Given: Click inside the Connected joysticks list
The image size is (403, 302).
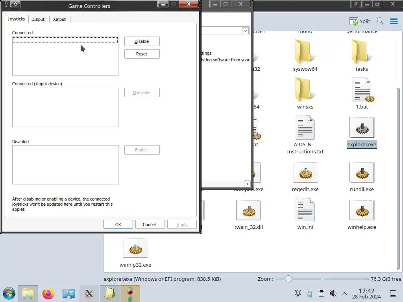Looking at the screenshot, I should tap(65, 56).
